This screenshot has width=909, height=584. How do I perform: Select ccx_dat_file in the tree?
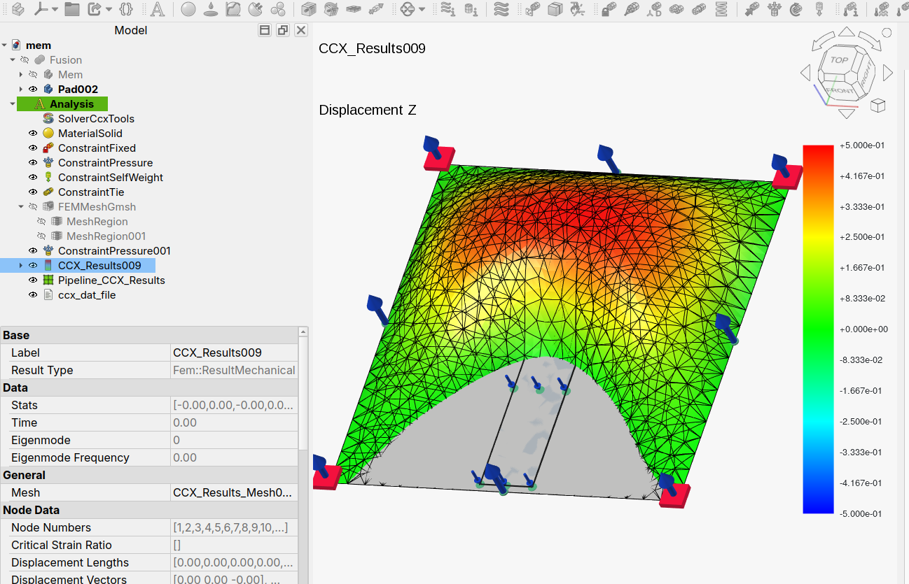pyautogui.click(x=87, y=295)
